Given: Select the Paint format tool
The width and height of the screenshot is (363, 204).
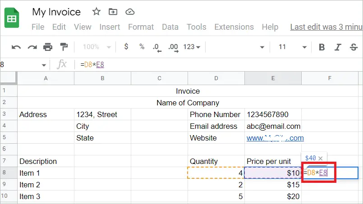Looking at the screenshot, I should coord(64,47).
